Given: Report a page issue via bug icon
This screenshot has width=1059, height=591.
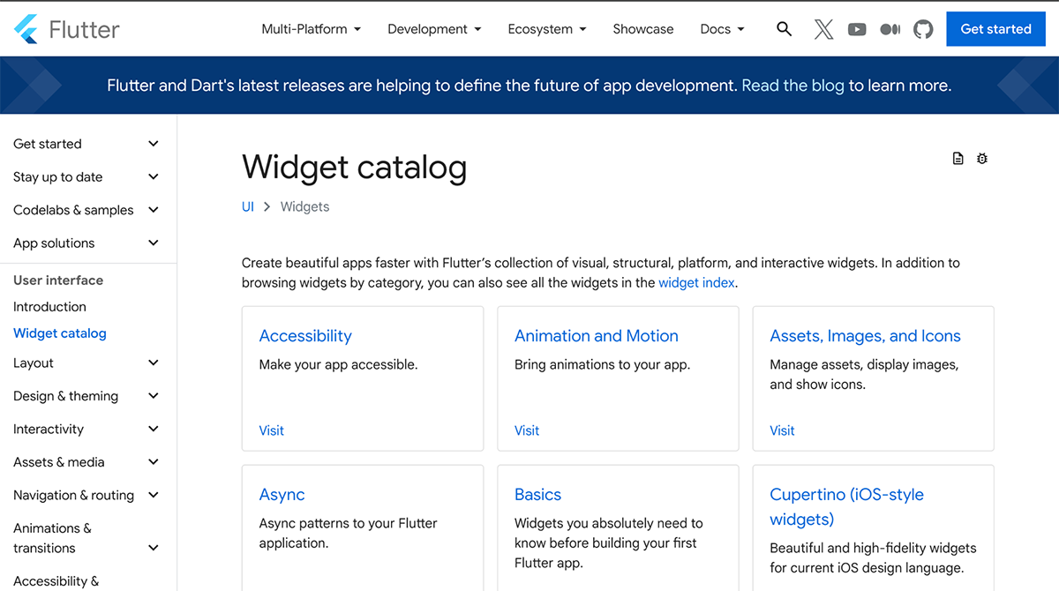Looking at the screenshot, I should tap(982, 158).
